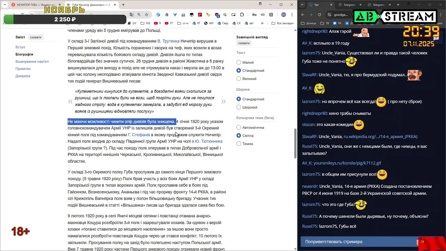Open the ТВ bookmarks folder in chat window
Viewport: 446px width, 251px height.
pos(324,23)
